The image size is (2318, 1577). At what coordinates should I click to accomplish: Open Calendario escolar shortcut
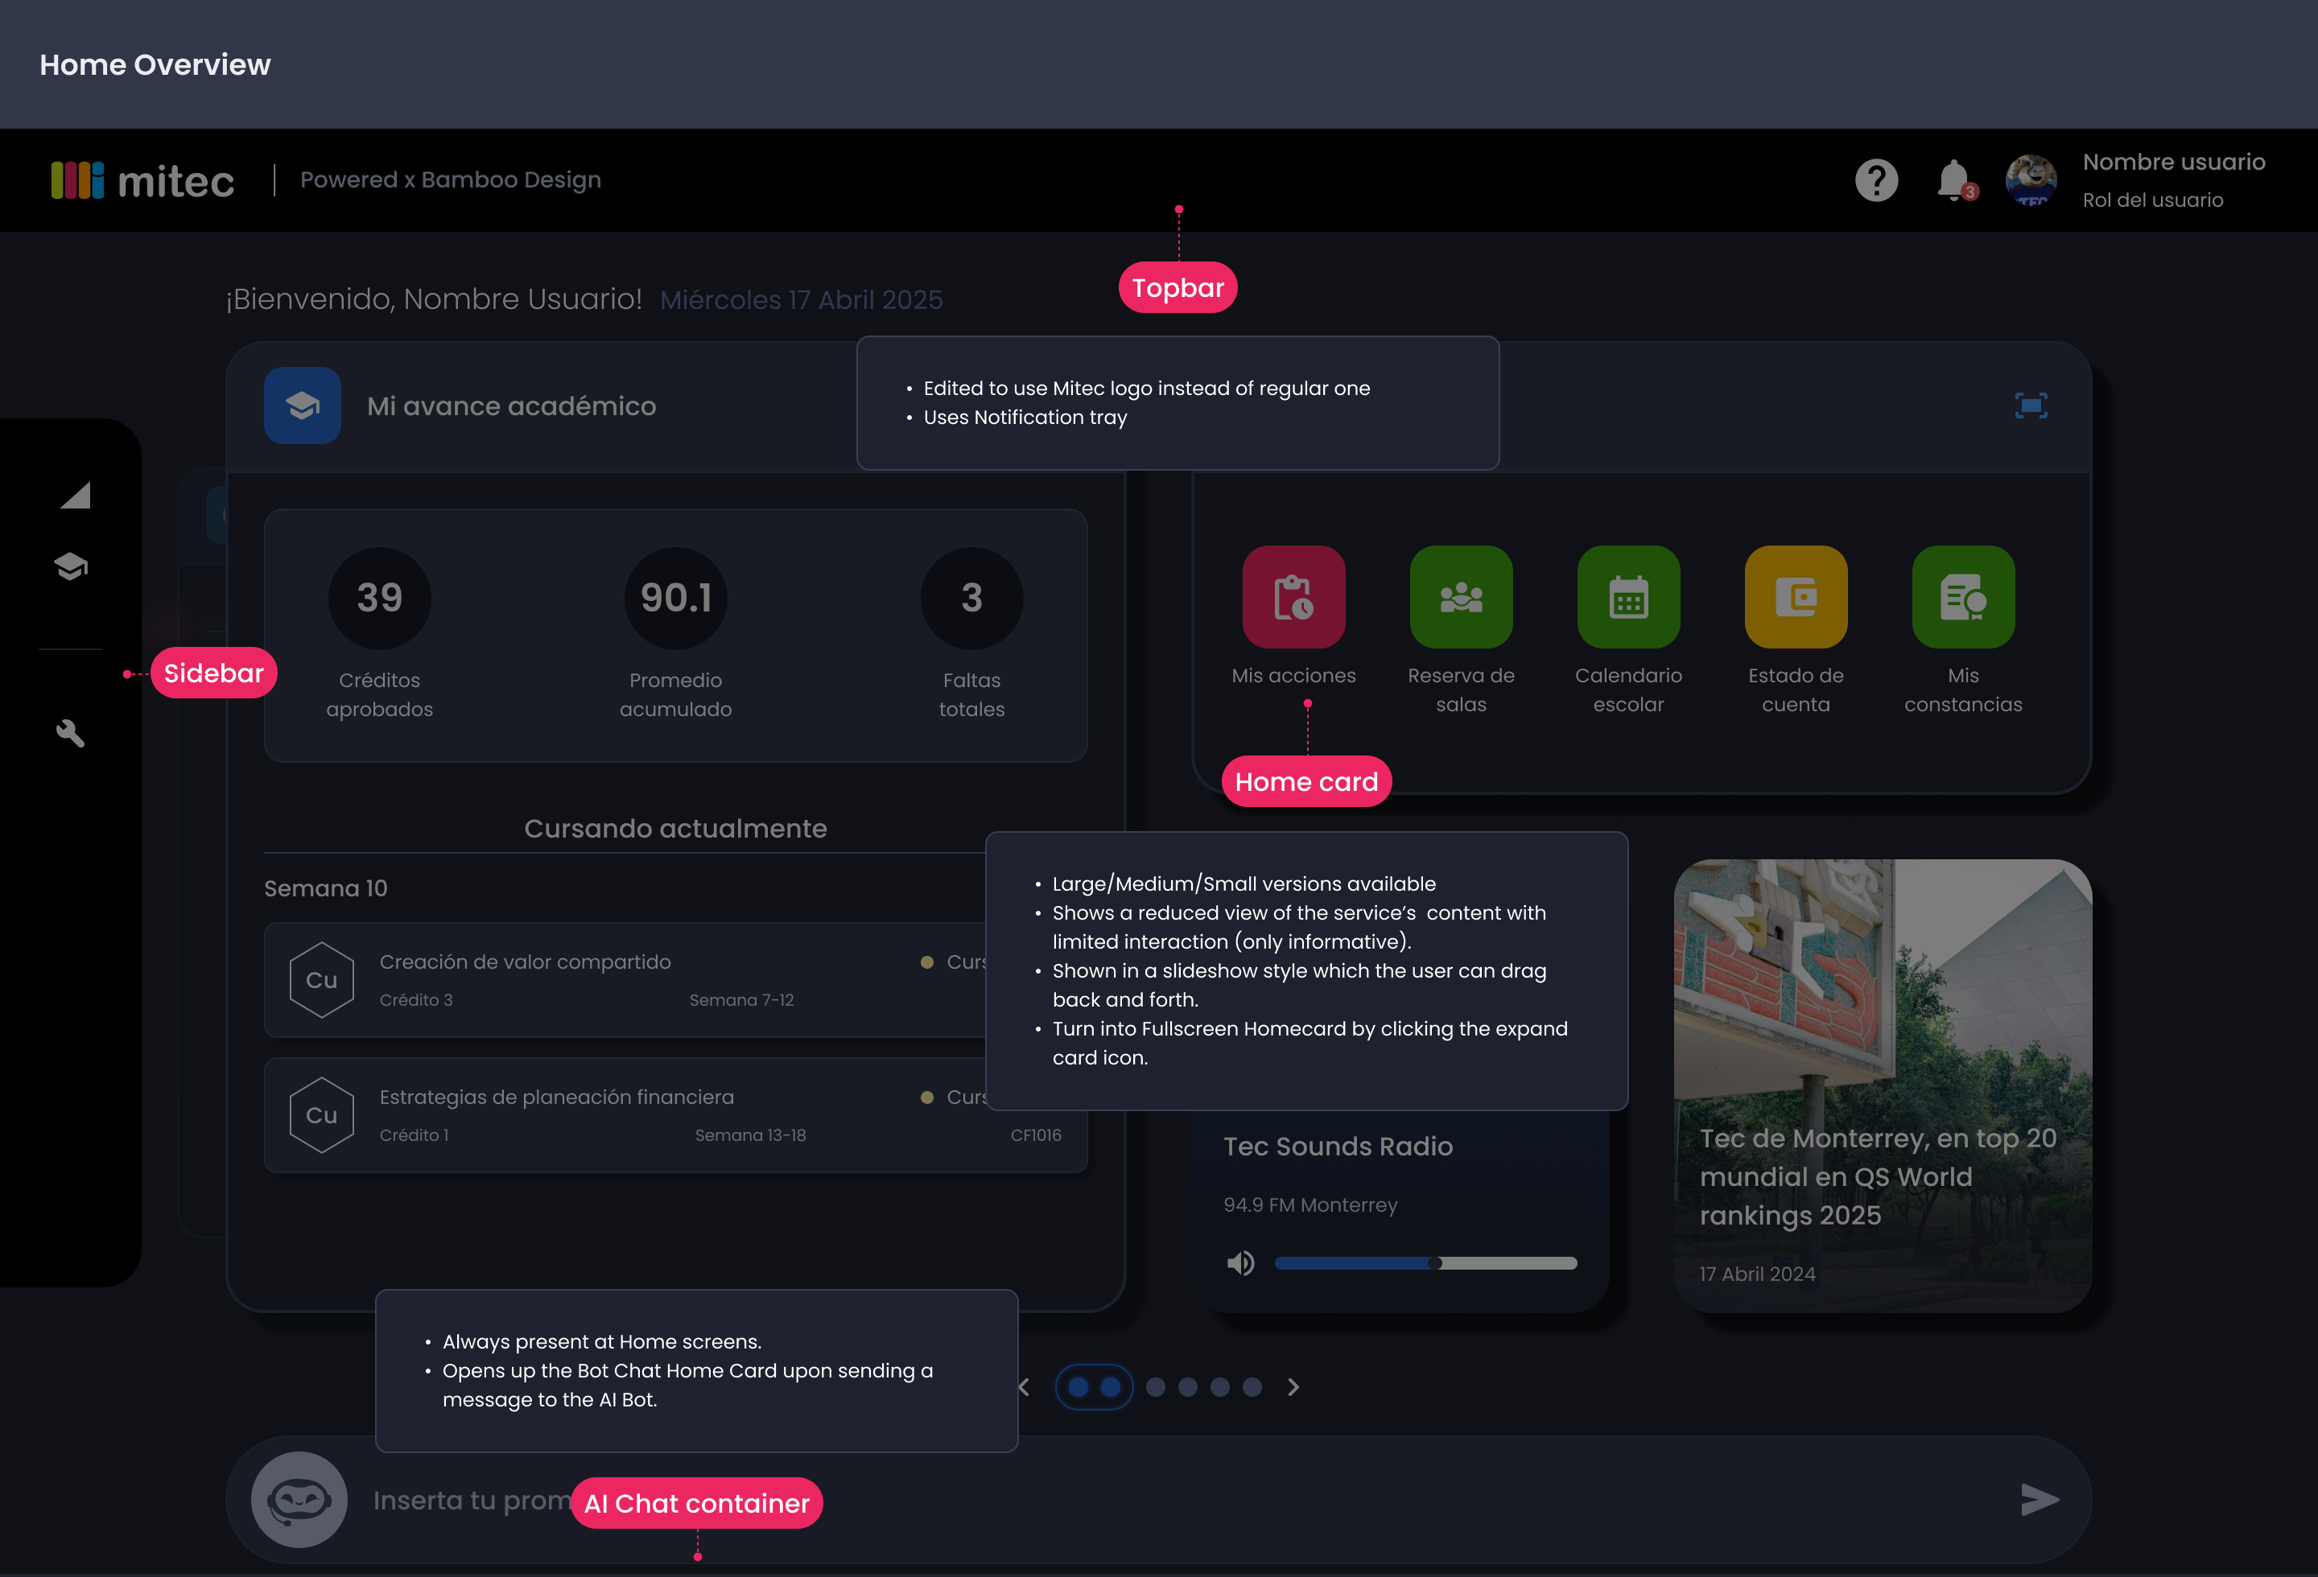(x=1629, y=630)
